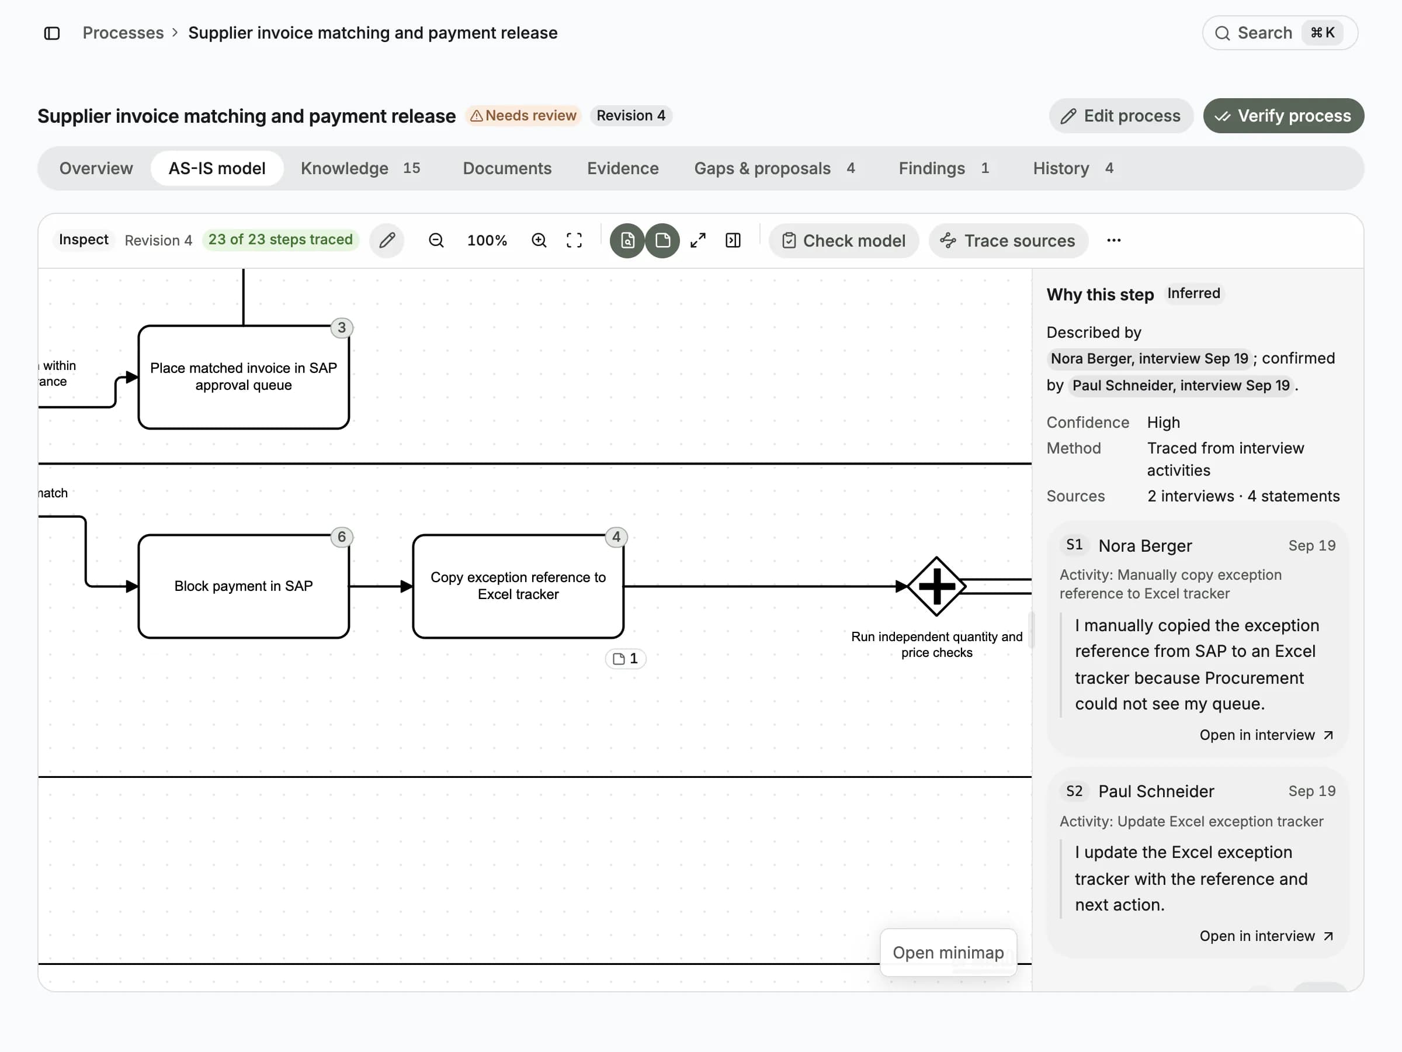Zoom in the diagram canvas

pyautogui.click(x=539, y=240)
